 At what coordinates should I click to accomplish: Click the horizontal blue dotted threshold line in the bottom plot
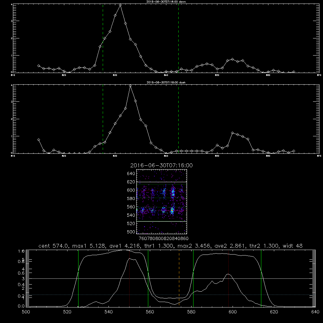pos(171,295)
